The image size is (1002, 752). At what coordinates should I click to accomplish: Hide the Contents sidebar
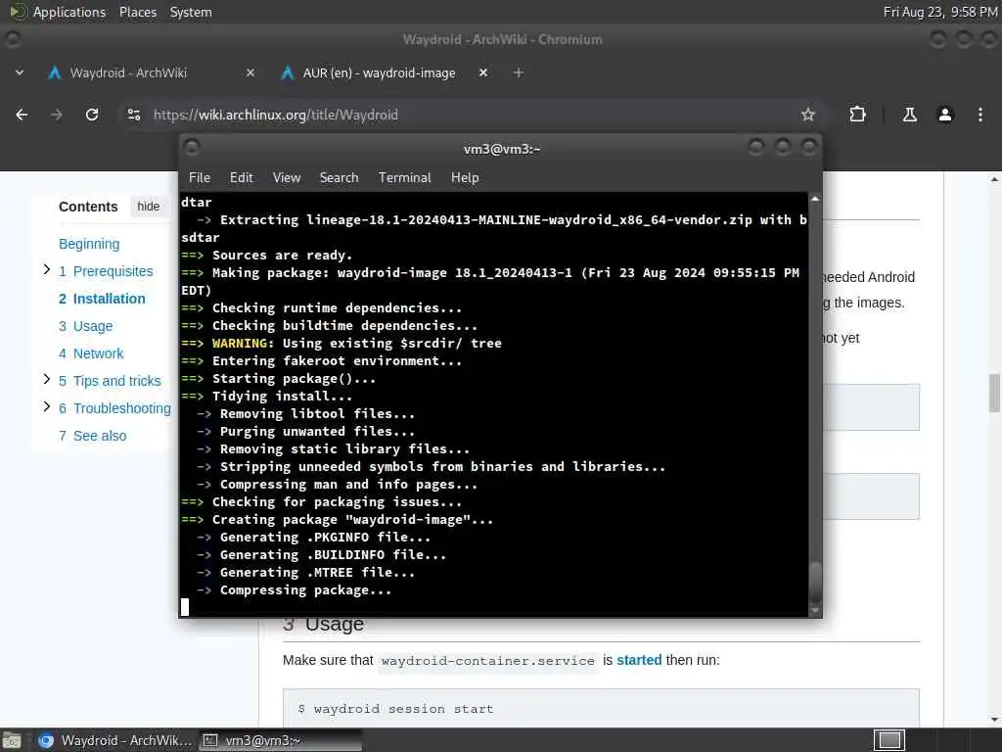click(149, 207)
